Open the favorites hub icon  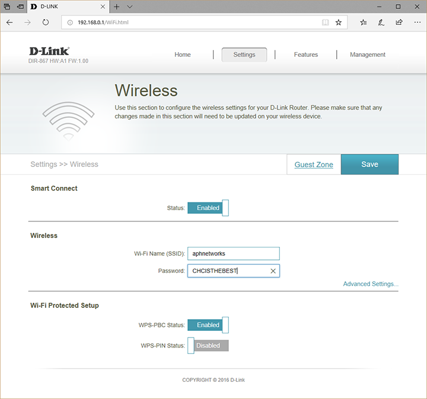pyautogui.click(x=364, y=22)
